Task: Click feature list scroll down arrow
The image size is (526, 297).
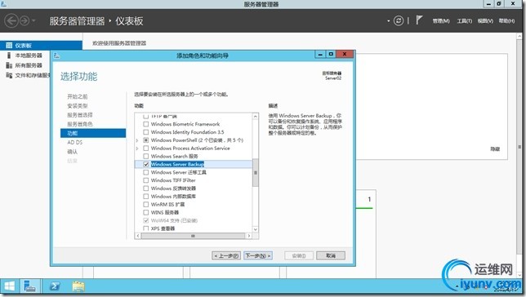Action: (256, 229)
